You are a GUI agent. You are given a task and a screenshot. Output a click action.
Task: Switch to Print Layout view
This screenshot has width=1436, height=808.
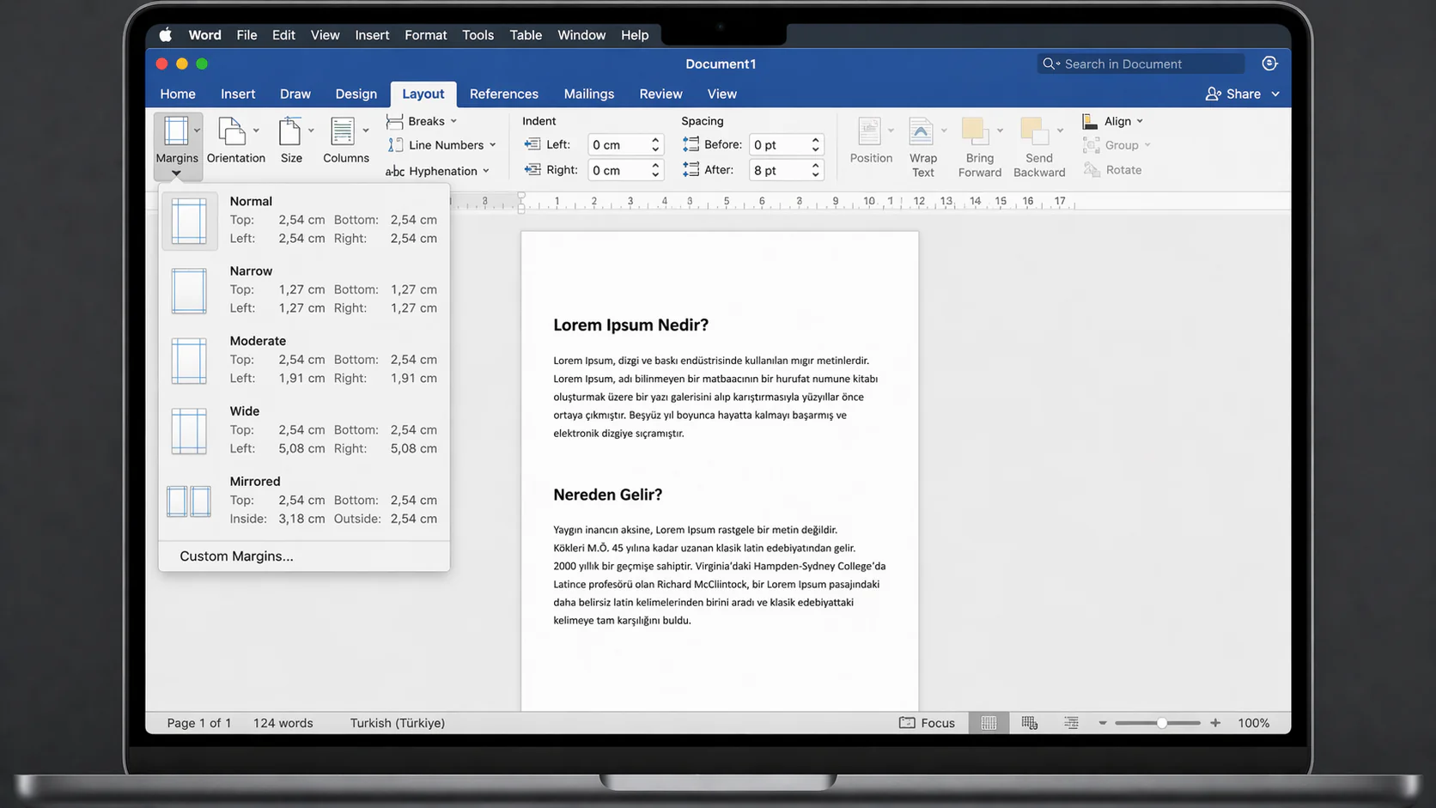(x=988, y=722)
